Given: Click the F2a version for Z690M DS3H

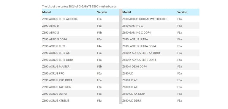Looking at the screenshot, I should 179,67.
